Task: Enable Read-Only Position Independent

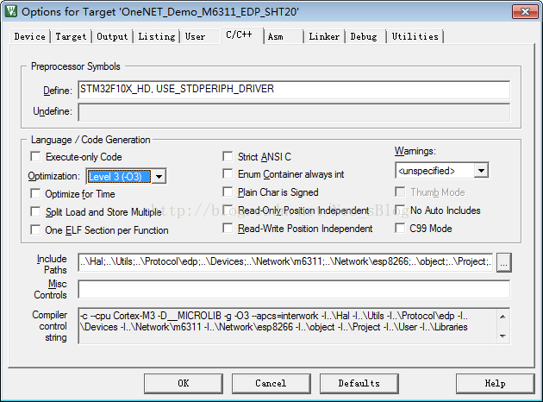Action: click(x=228, y=210)
